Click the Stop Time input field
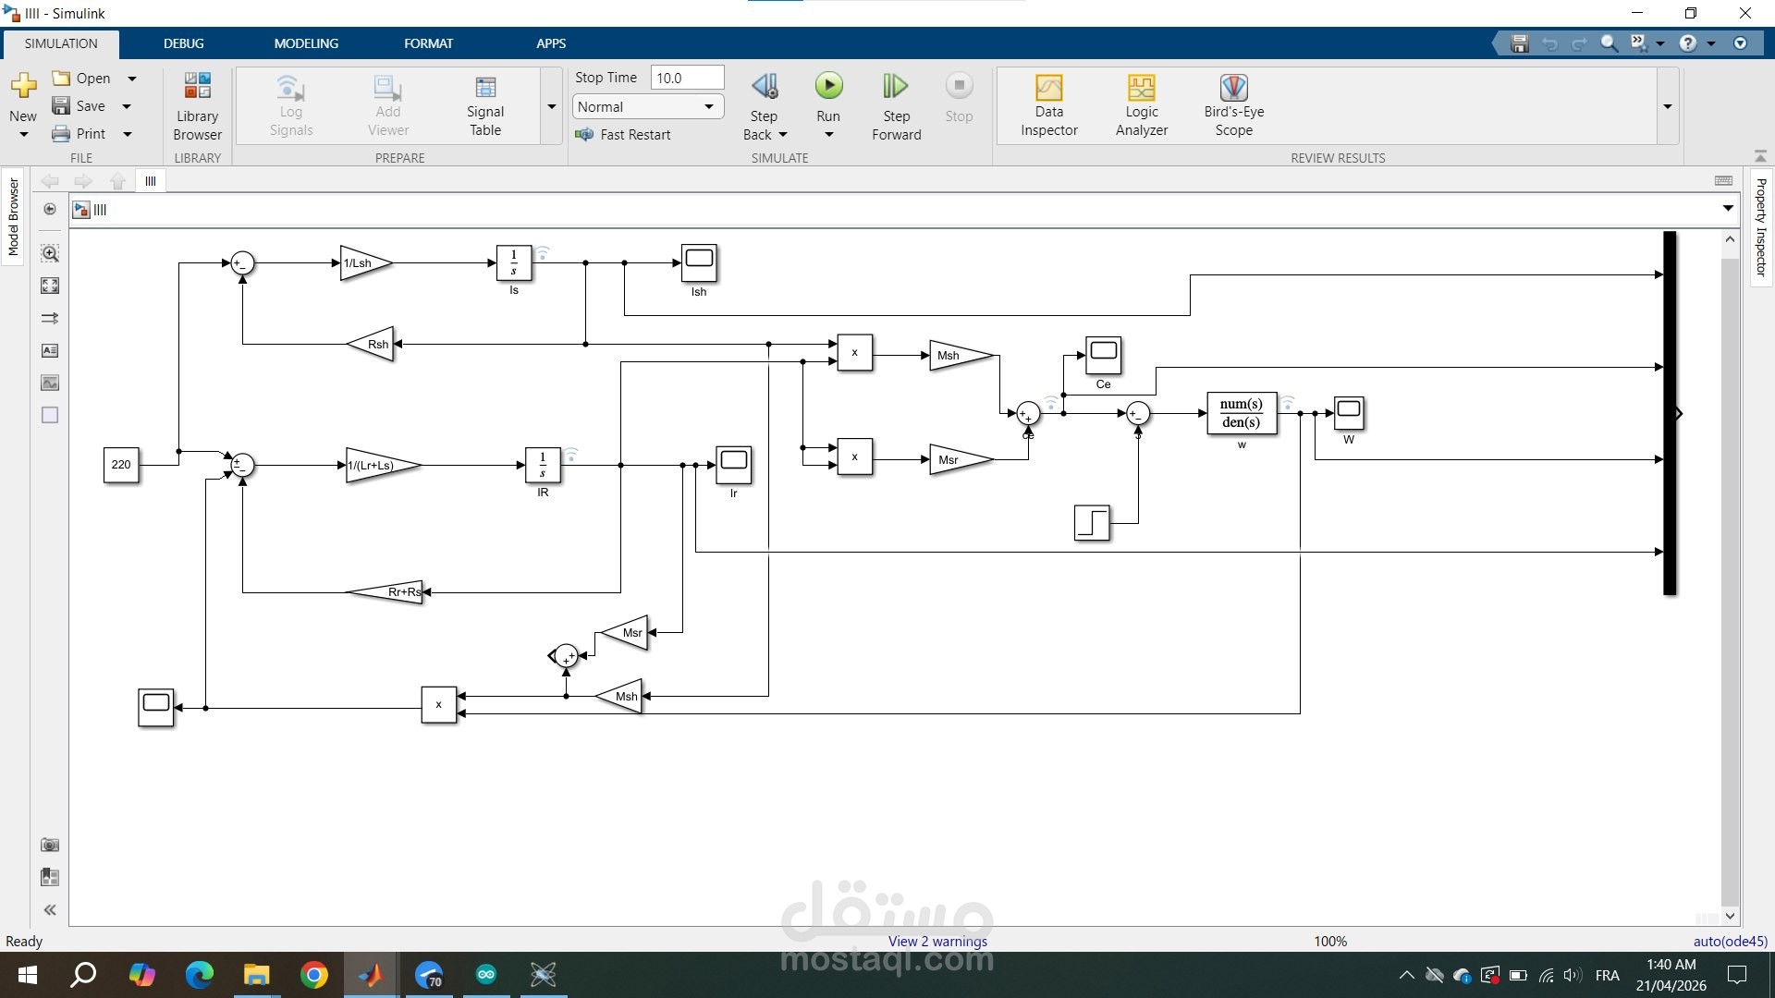This screenshot has height=998, width=1775. point(687,77)
